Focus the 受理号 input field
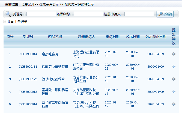 point(41,14)
